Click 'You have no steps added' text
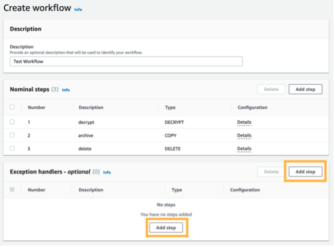The width and height of the screenshot is (335, 247). 166,215
